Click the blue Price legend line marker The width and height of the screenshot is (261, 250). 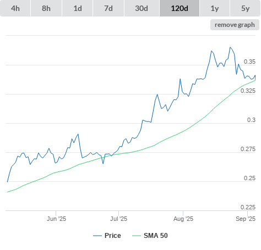[x=97, y=236]
